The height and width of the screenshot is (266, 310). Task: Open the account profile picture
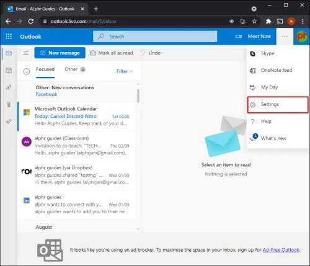click(301, 37)
